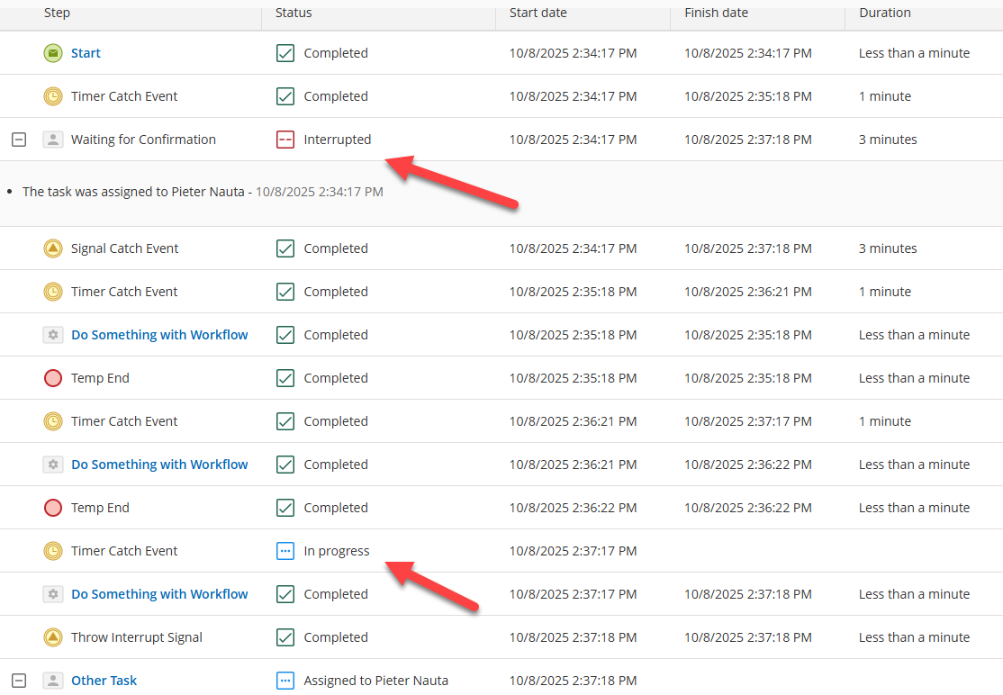Click the Other Task user icon
The height and width of the screenshot is (695, 1003).
click(x=53, y=681)
